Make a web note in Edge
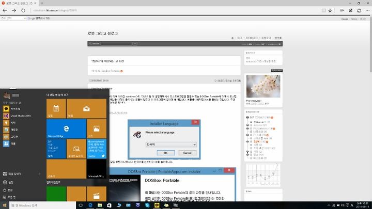The height and width of the screenshot is (209, 372). click(351, 10)
